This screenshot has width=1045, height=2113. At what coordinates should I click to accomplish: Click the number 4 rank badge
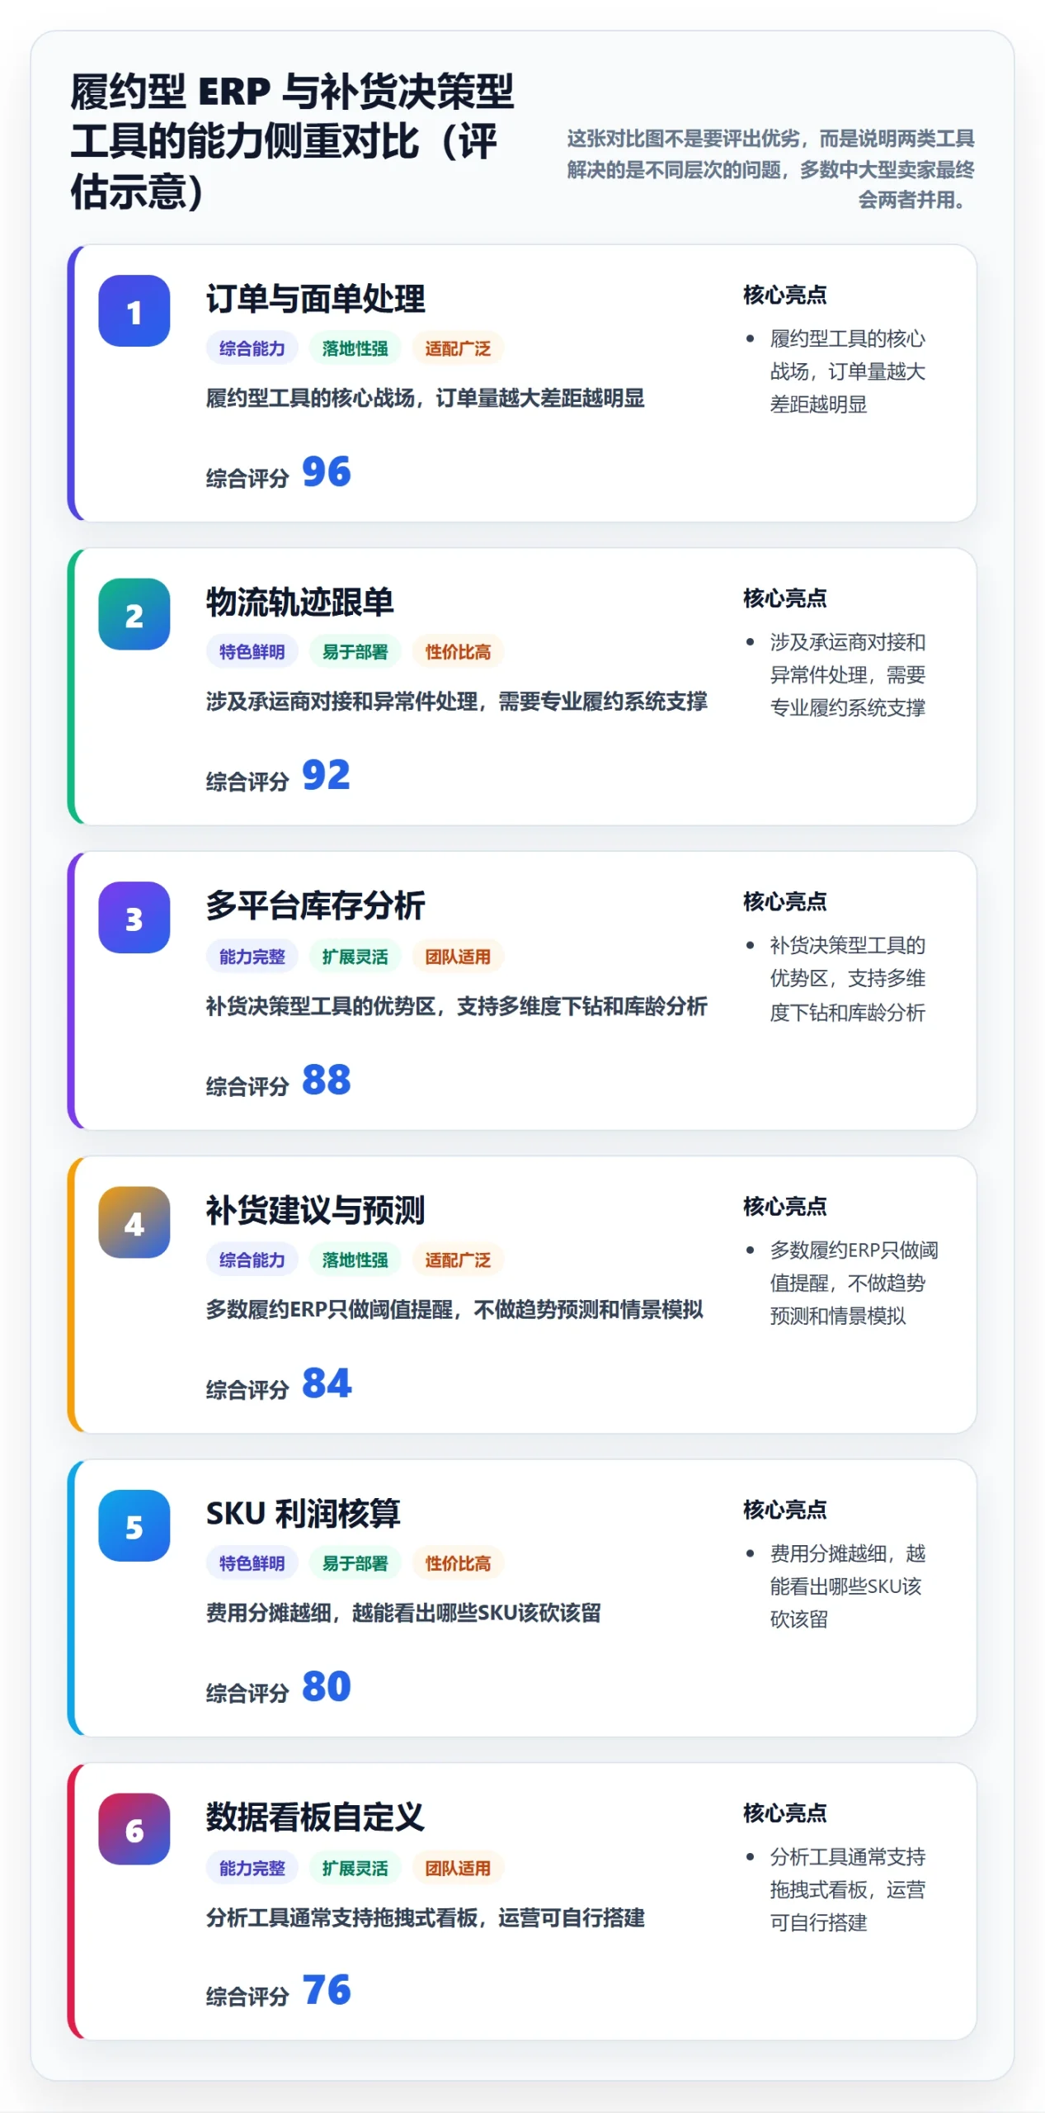[134, 1222]
